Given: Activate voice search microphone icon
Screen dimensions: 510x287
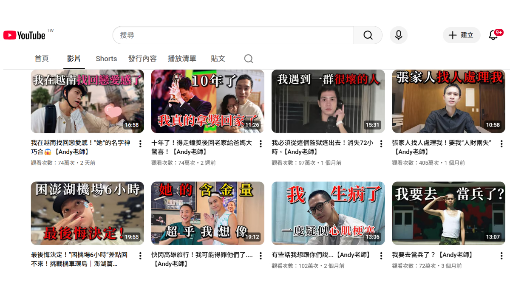Looking at the screenshot, I should 398,35.
